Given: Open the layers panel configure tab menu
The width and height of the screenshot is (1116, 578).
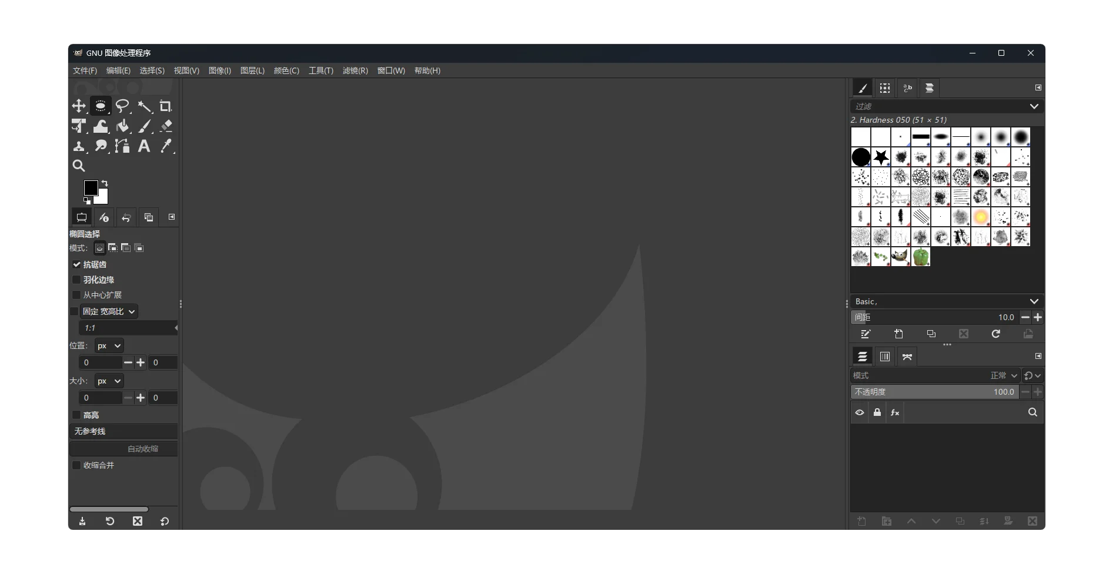Looking at the screenshot, I should pos(1038,356).
